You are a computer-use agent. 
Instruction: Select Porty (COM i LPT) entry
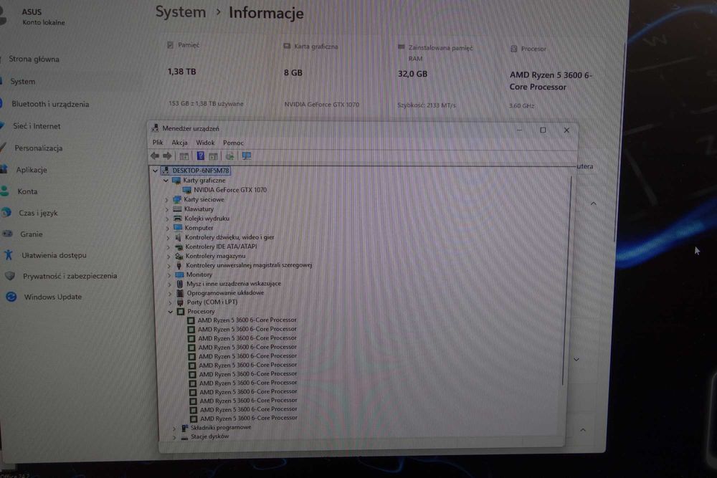pos(212,302)
